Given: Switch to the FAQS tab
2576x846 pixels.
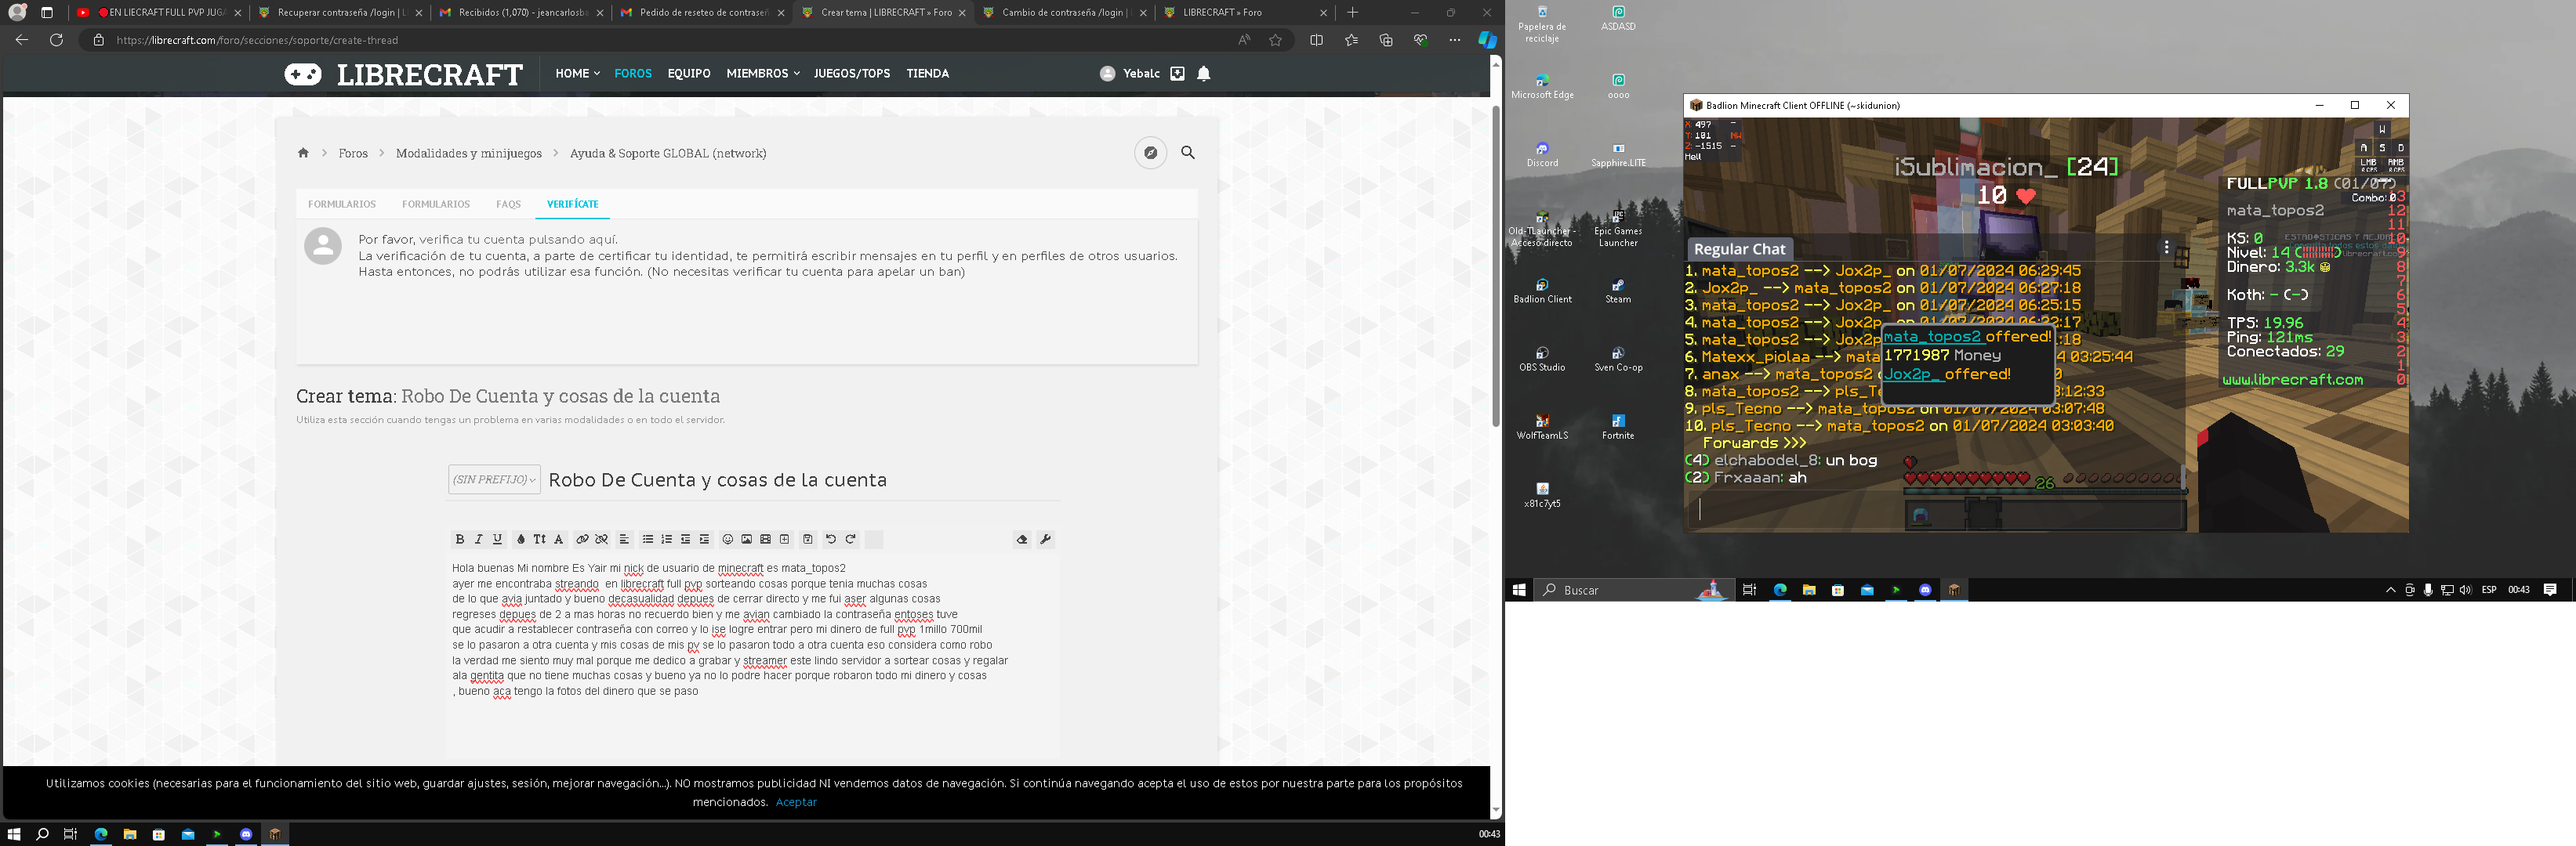Looking at the screenshot, I should [x=508, y=204].
